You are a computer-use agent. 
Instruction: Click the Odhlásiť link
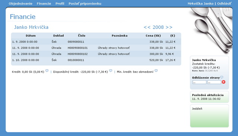click(x=224, y=3)
